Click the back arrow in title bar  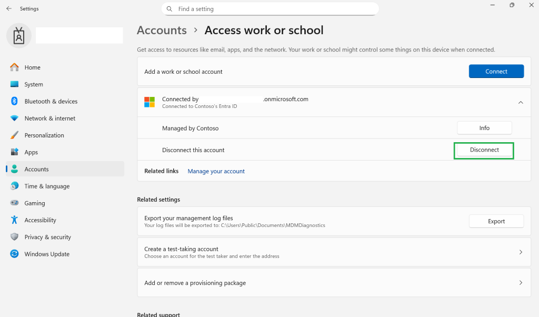[9, 8]
